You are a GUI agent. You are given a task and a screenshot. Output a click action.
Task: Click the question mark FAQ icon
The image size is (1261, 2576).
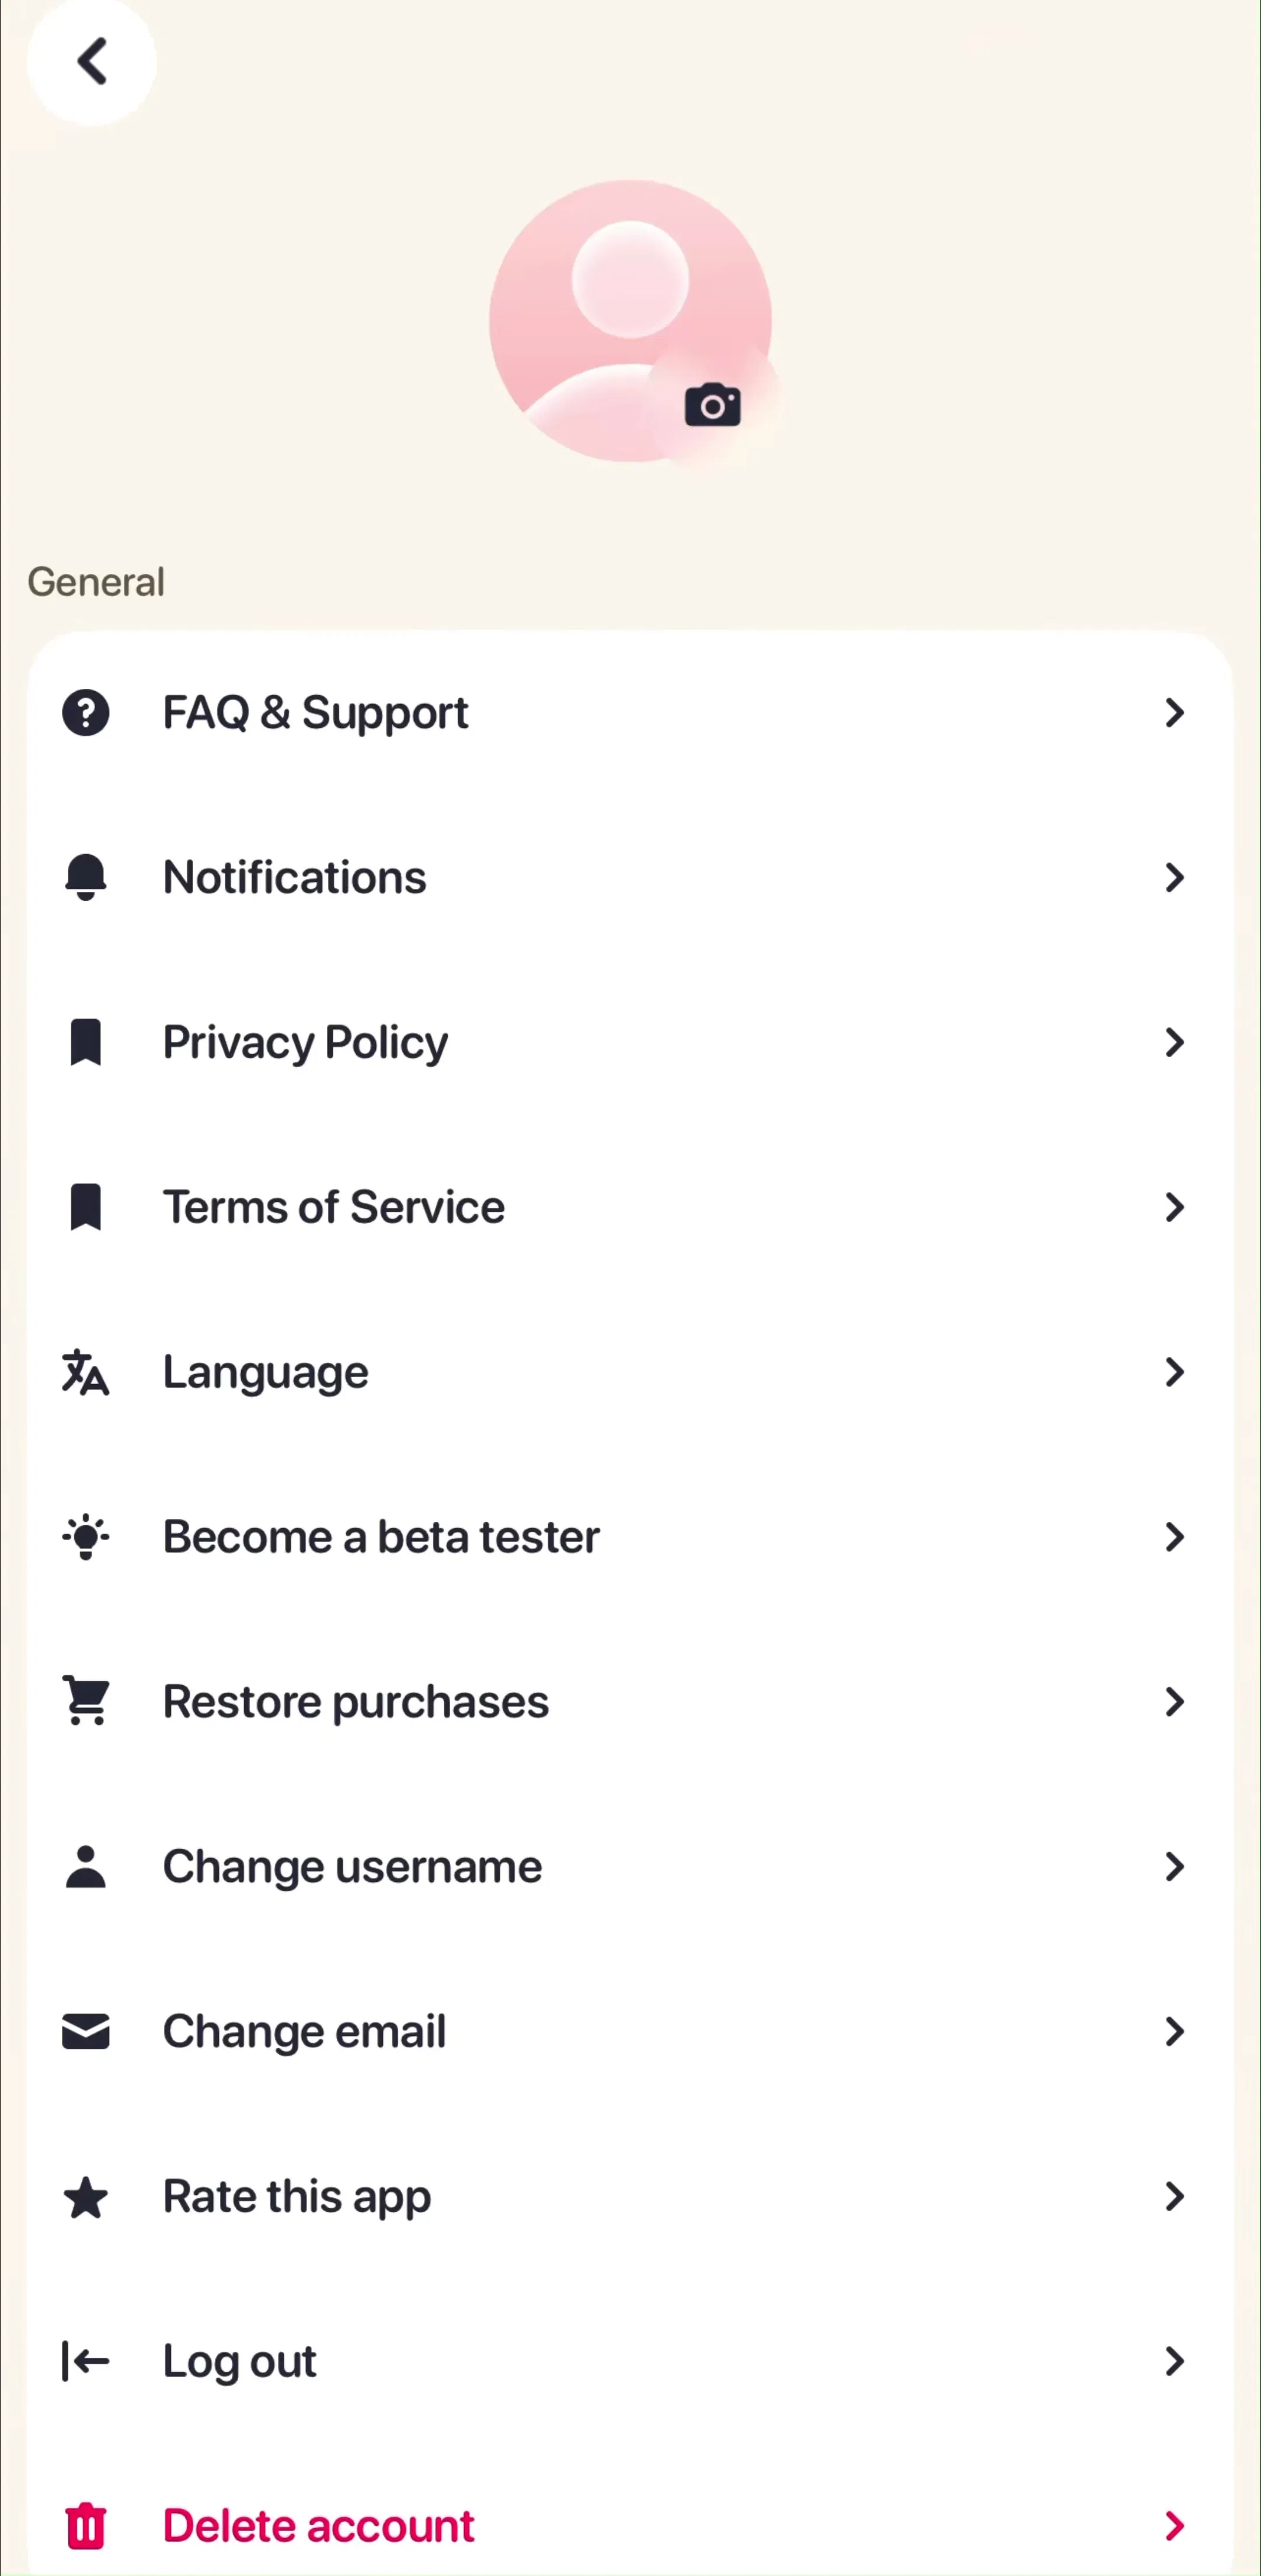tap(86, 713)
